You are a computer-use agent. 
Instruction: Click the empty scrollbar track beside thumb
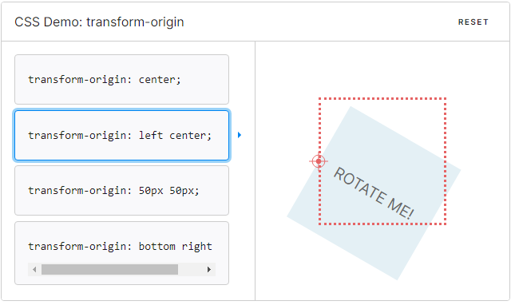pyautogui.click(x=191, y=270)
